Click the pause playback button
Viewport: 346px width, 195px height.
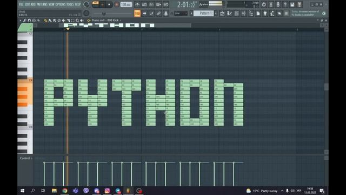pos(102,4)
